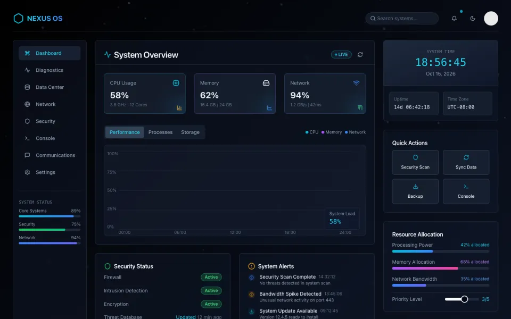511x319 pixels.
Task: Run the Security Scan quick action
Action: [x=415, y=162]
